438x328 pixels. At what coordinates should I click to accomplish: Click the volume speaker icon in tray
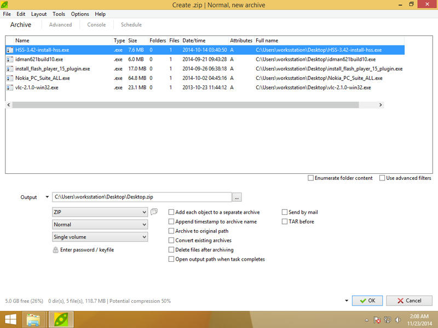(398, 320)
